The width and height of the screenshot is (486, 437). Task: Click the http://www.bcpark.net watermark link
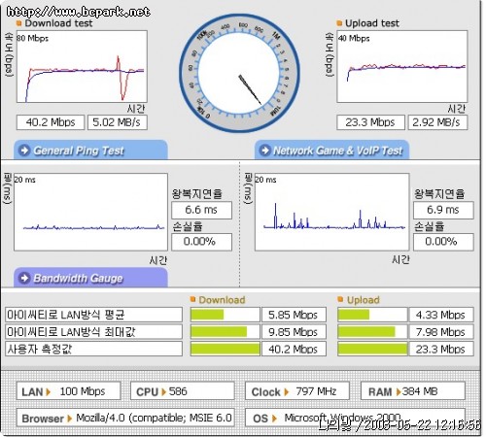(x=79, y=12)
